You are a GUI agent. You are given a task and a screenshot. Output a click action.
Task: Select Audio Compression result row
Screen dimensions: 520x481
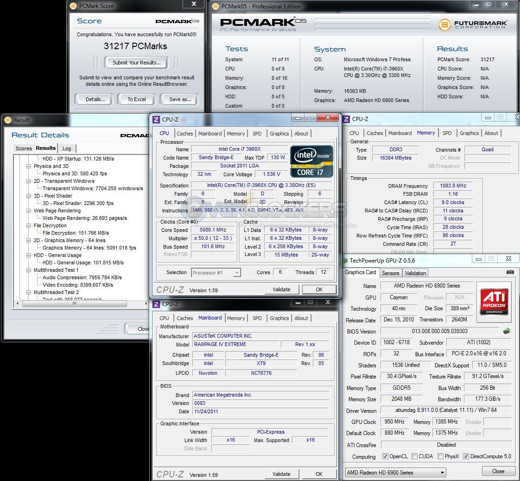pos(82,277)
